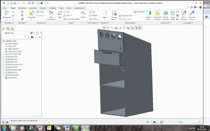210x131 pixels.
Task: Open the Render ribbon tab
Action: click(x=43, y=8)
